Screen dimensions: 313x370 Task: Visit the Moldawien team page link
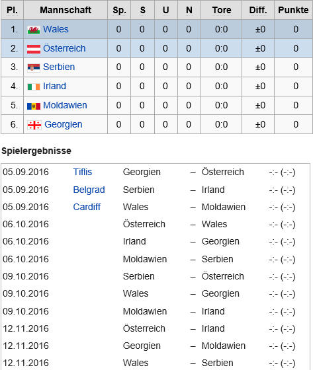click(65, 105)
